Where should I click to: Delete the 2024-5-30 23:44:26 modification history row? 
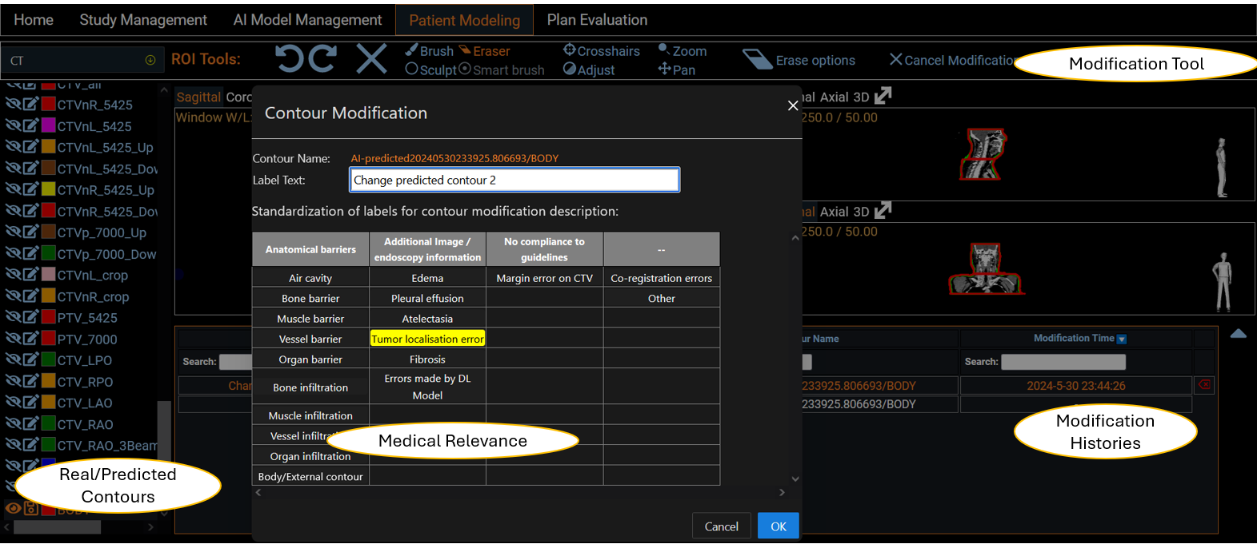click(x=1203, y=386)
